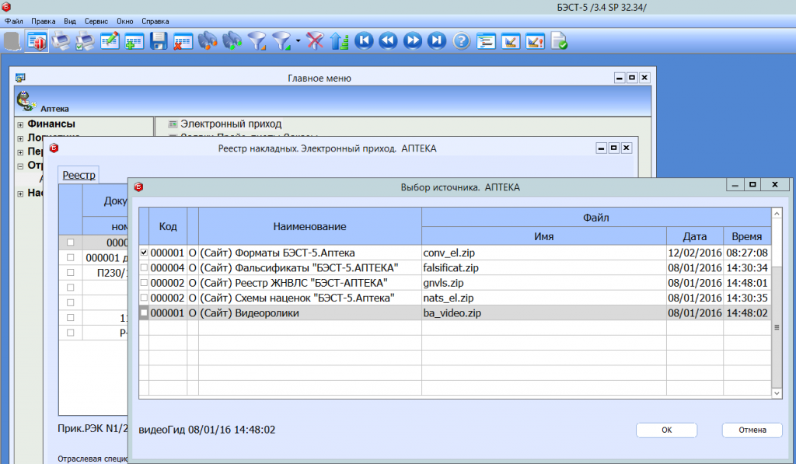Viewport: 796px width, 464px height.
Task: Click the printer icon in toolbar
Action: pos(61,40)
